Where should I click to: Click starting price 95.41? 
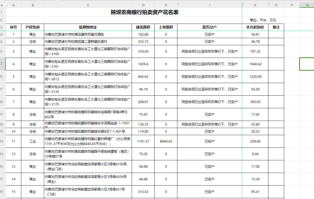click(x=255, y=192)
